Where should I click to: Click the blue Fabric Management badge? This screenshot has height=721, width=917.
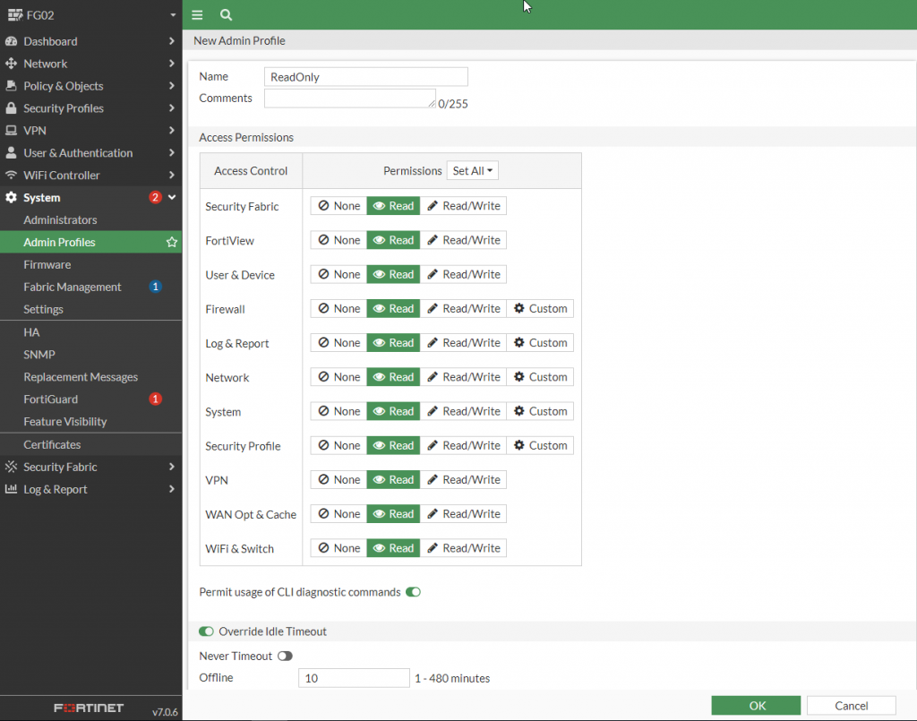(155, 288)
